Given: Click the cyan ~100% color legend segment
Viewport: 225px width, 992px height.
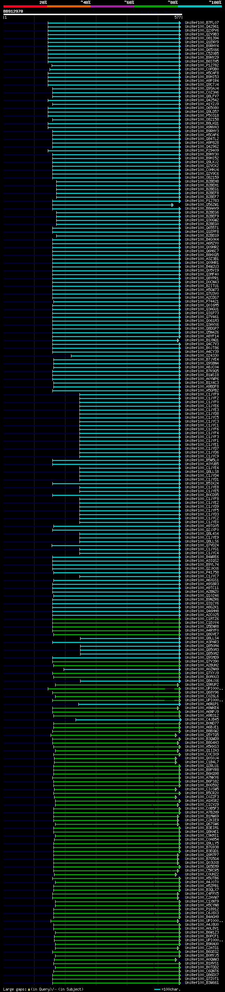Looking at the screenshot, I should point(200,6).
